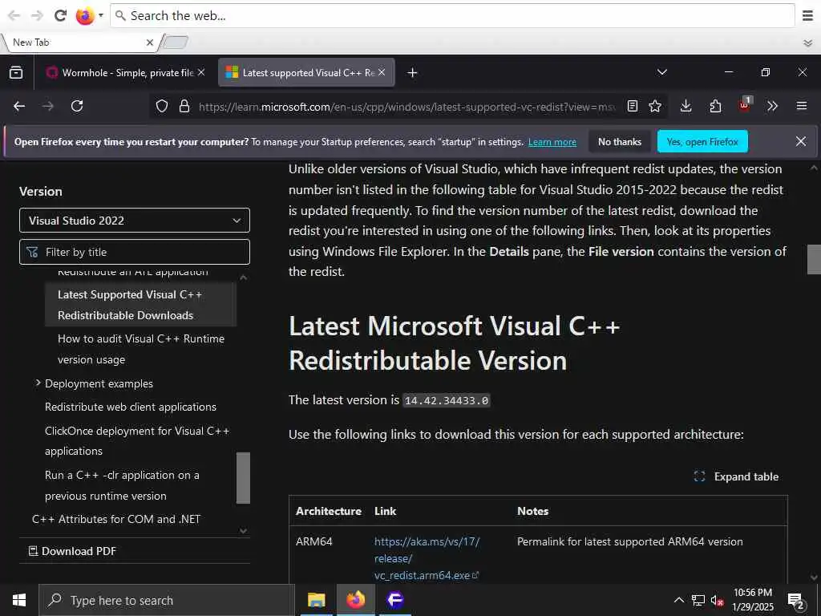Click the site security padlock icon
The height and width of the screenshot is (616, 821).
coord(184,107)
